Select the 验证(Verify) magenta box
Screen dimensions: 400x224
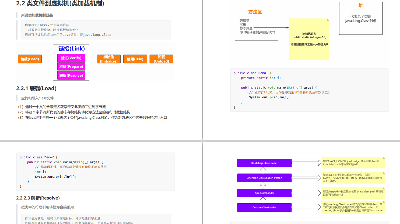(x=71, y=58)
